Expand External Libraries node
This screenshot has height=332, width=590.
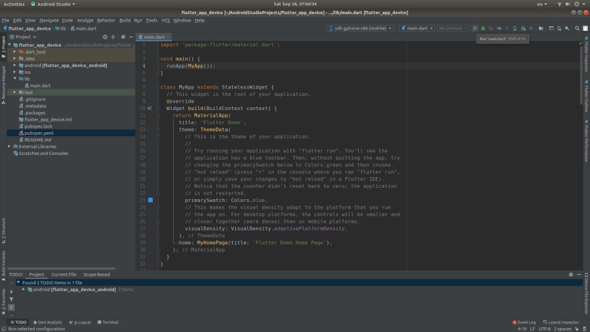pyautogui.click(x=9, y=147)
